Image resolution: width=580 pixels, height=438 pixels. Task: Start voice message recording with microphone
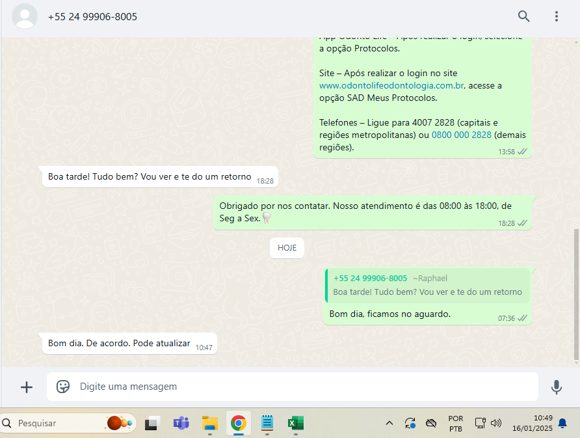557,387
